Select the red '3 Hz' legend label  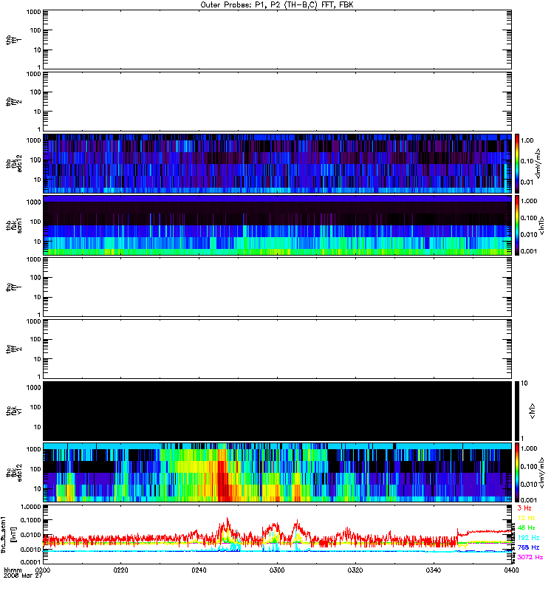point(524,508)
